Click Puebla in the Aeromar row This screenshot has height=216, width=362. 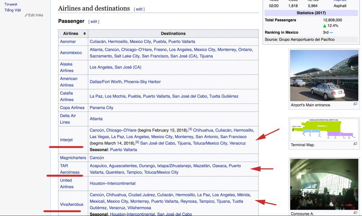pos(159,42)
